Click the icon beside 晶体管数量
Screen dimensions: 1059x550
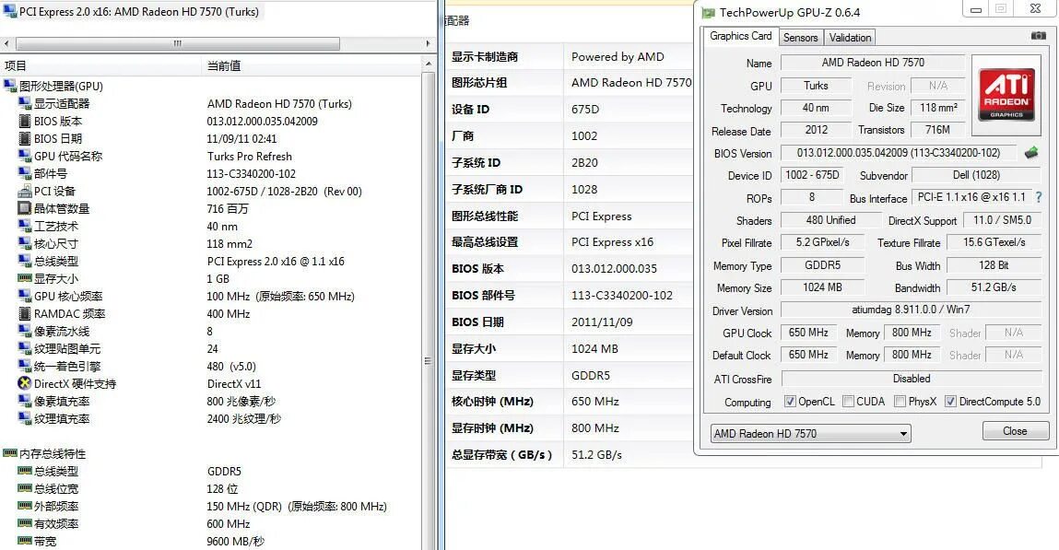[x=24, y=208]
